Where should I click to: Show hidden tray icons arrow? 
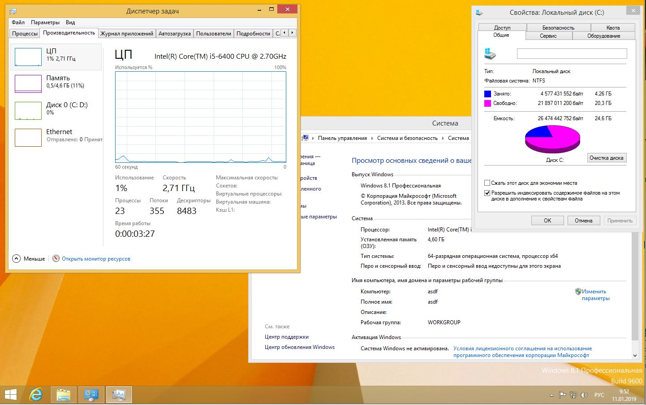(551, 395)
